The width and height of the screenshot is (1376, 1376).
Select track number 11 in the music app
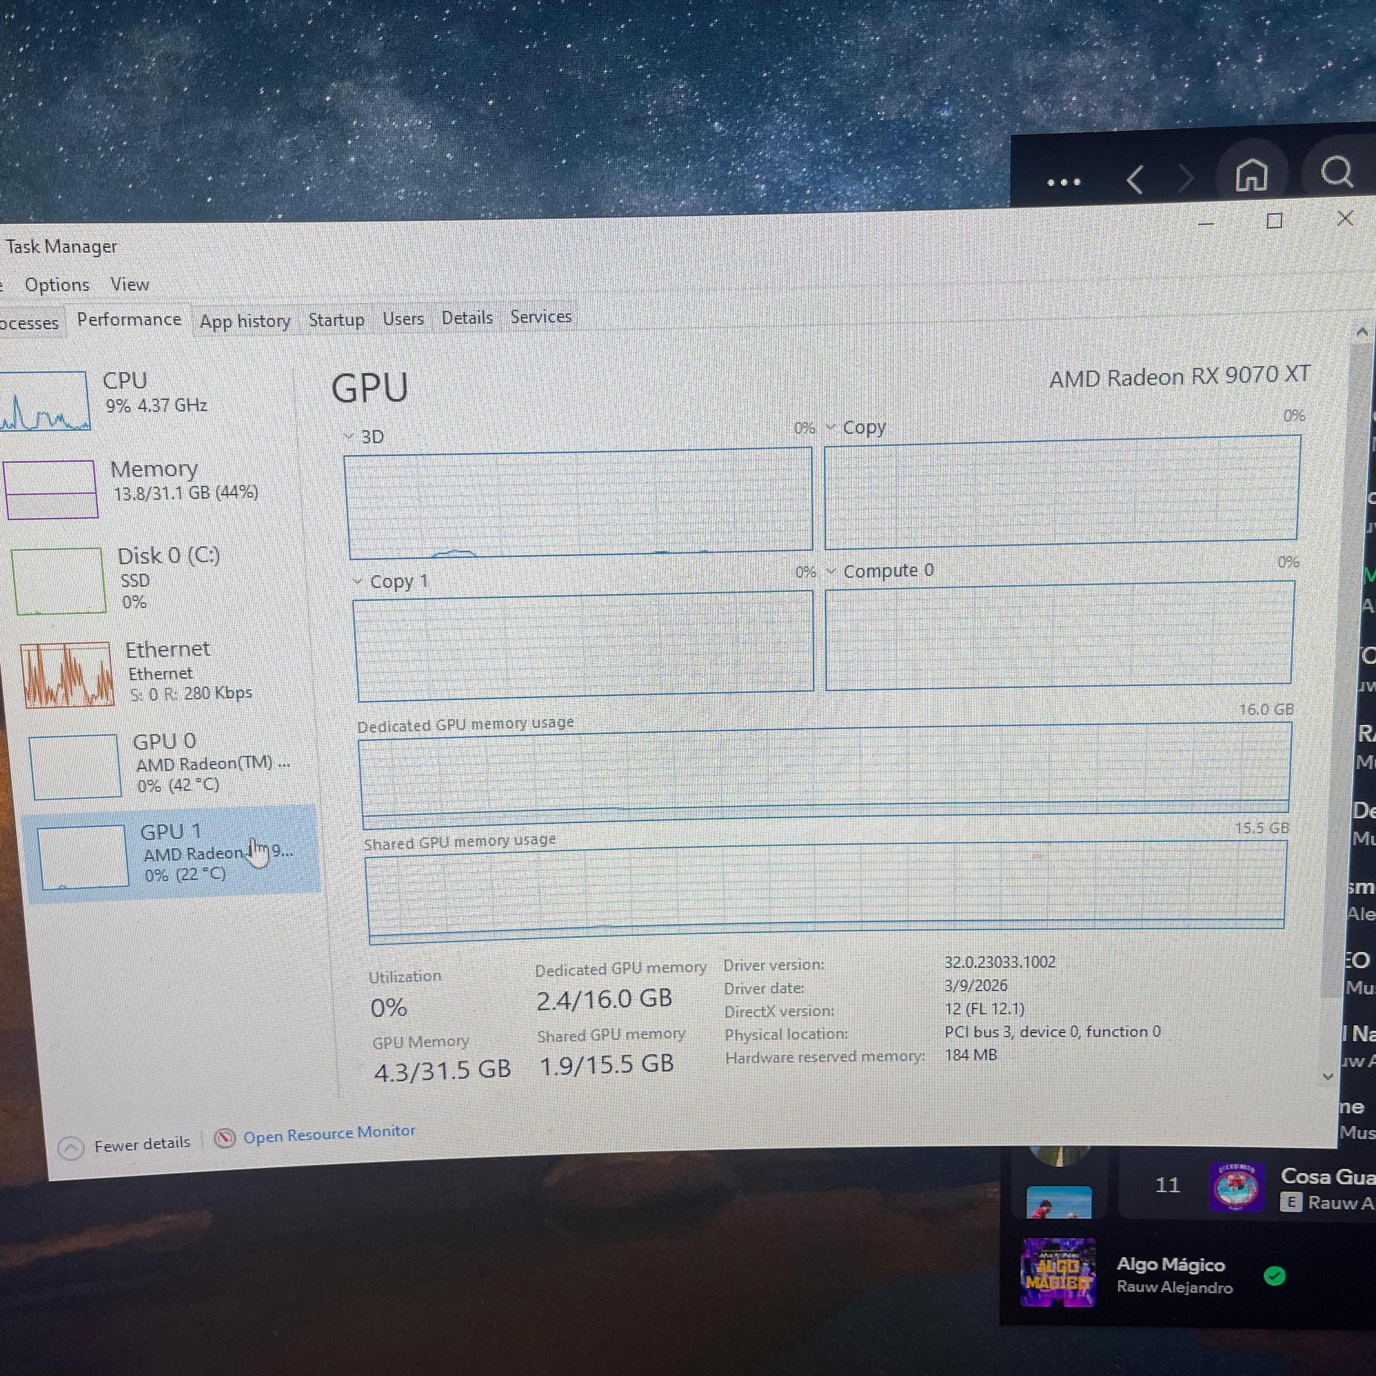[1167, 1185]
